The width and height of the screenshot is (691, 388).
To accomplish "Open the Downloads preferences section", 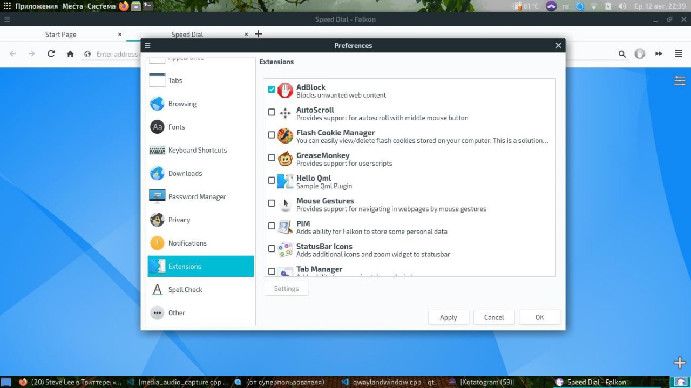I will [201, 173].
